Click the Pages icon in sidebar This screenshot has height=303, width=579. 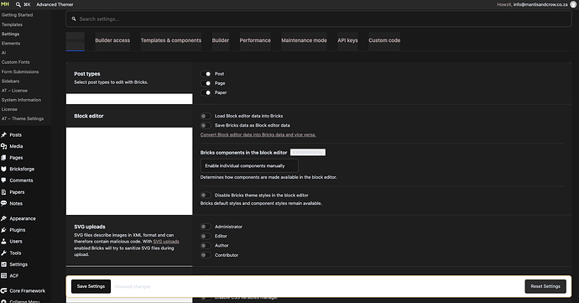3,158
